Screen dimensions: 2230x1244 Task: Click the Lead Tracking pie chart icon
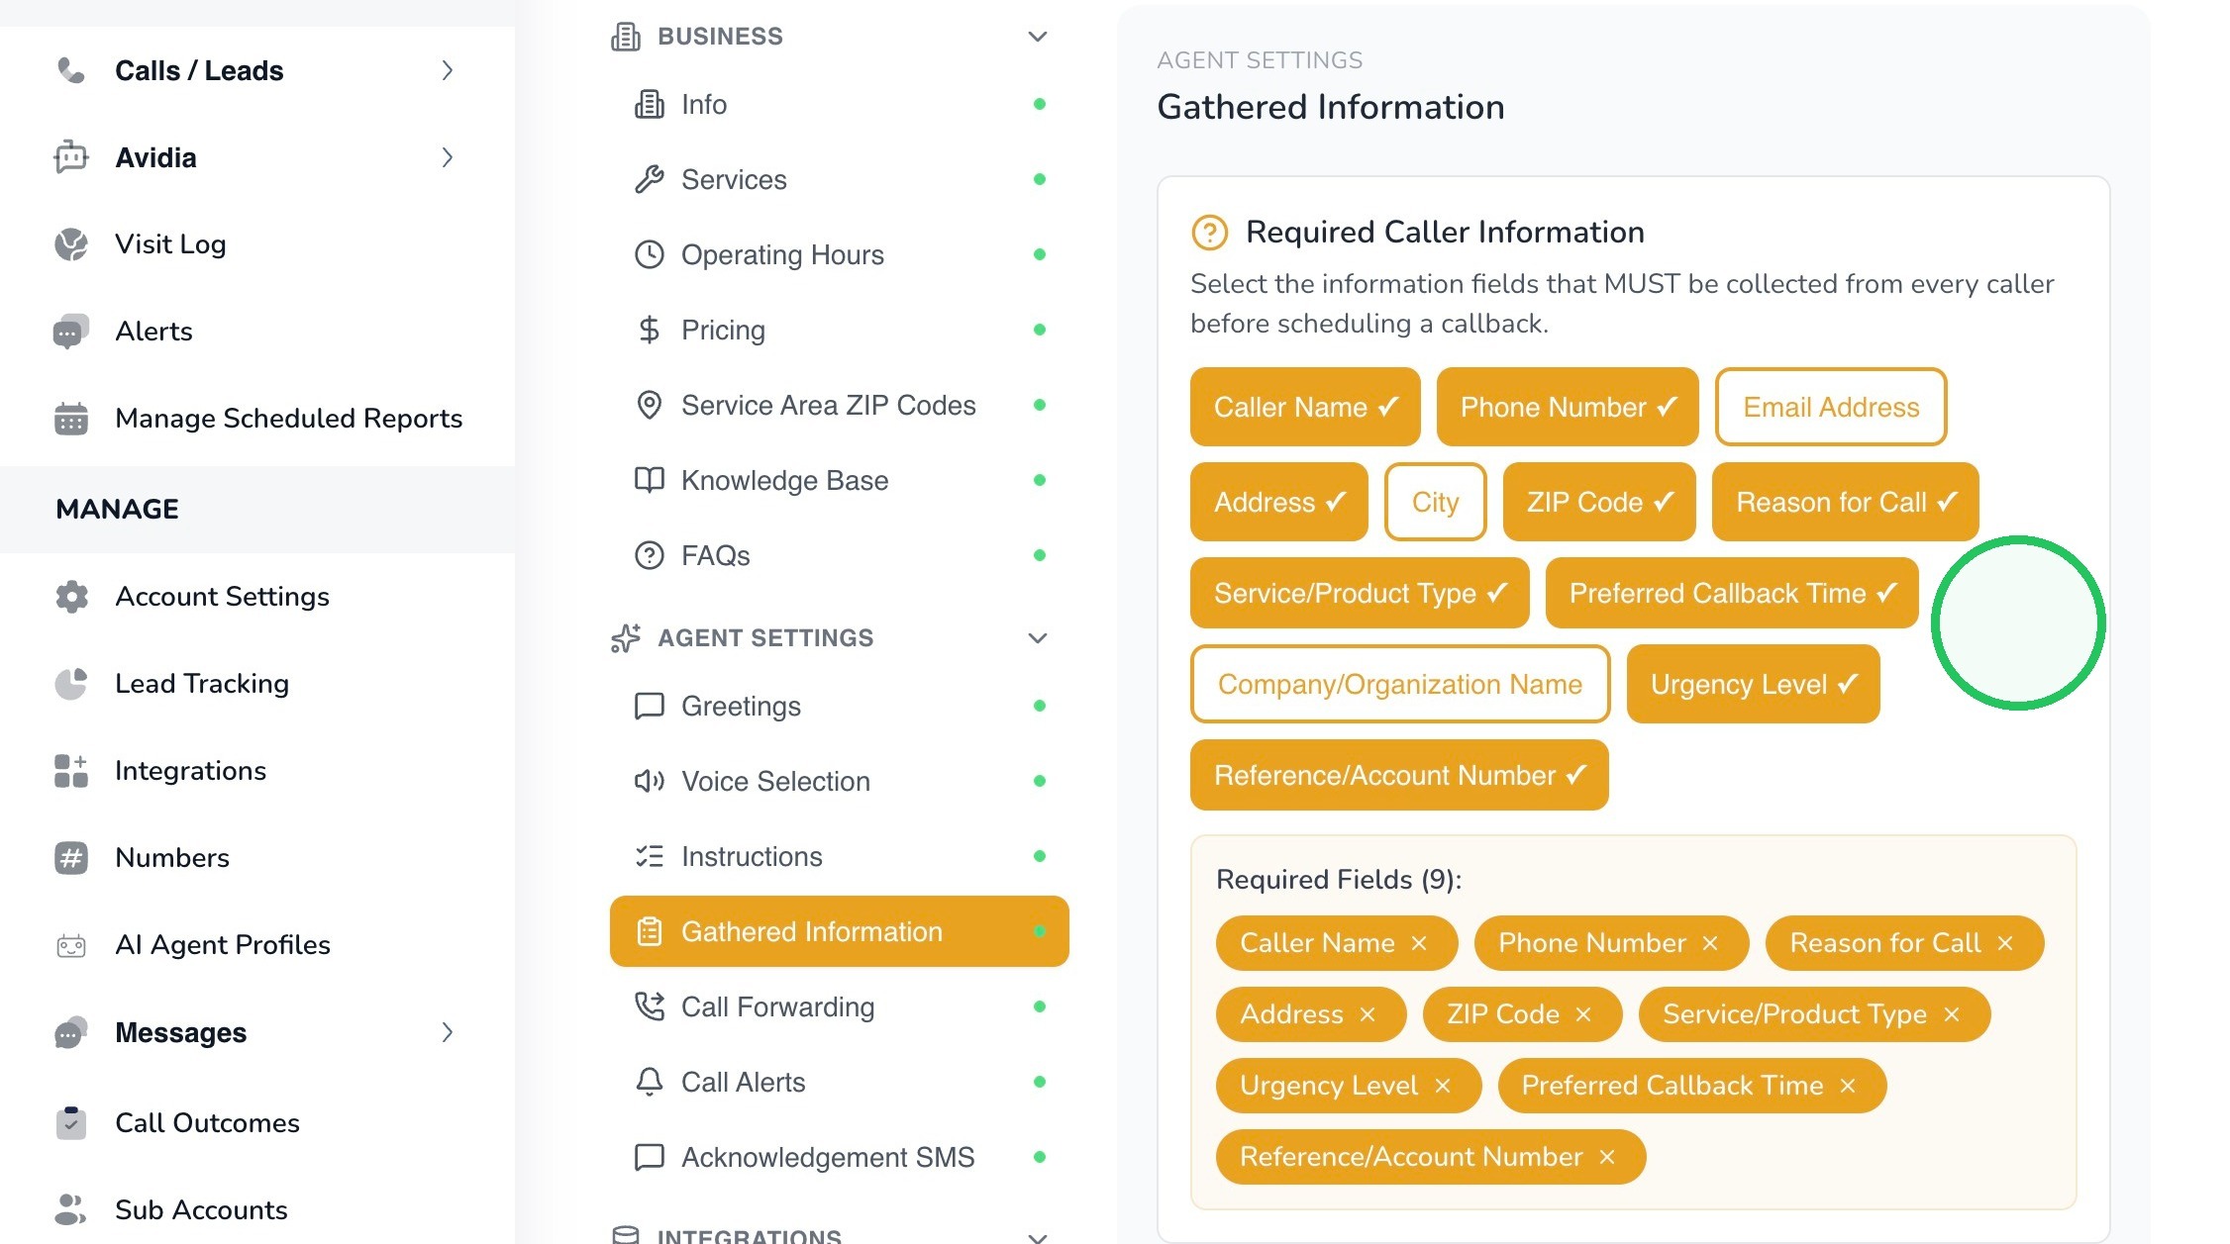[70, 684]
